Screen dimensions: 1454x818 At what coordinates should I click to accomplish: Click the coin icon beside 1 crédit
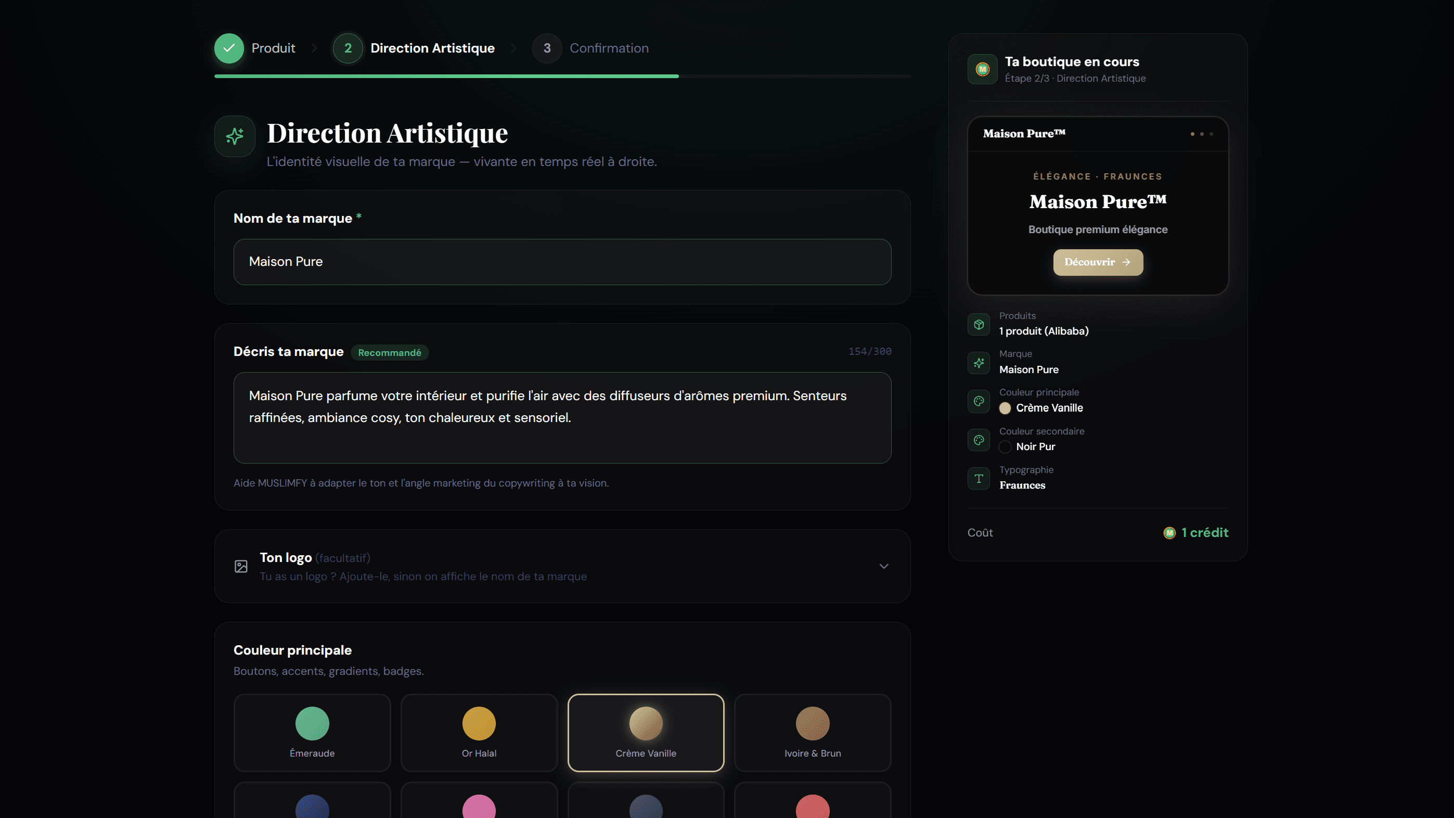1169,533
